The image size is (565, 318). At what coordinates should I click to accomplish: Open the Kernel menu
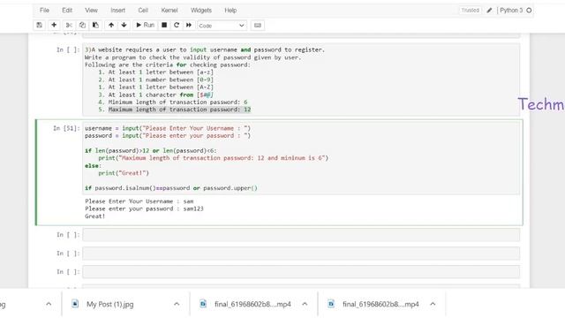point(169,10)
